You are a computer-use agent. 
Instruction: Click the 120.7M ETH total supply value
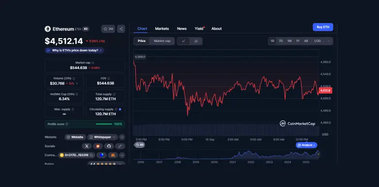(106, 99)
